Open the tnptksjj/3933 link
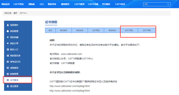The height and width of the screenshot is (95, 179). (x=70, y=86)
